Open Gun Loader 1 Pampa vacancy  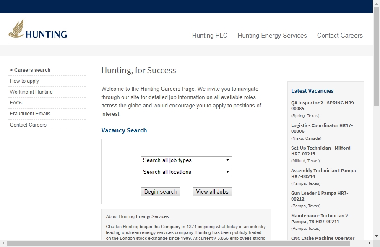(x=320, y=196)
